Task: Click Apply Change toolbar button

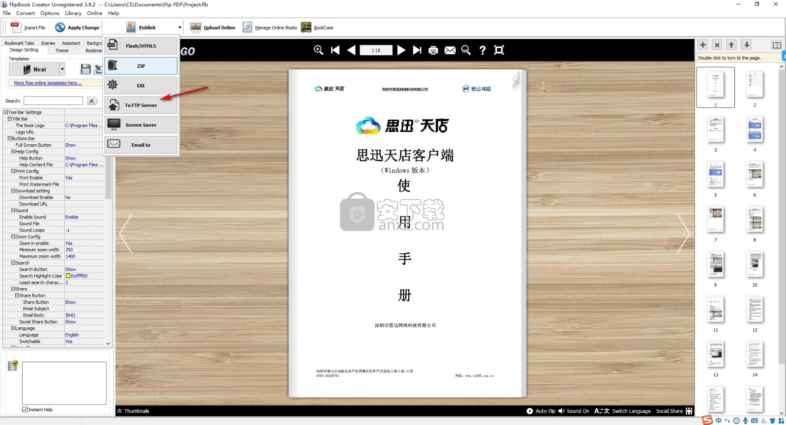Action: 78,27
